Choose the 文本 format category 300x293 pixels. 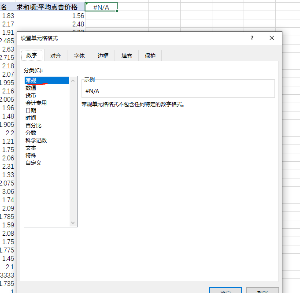31,148
